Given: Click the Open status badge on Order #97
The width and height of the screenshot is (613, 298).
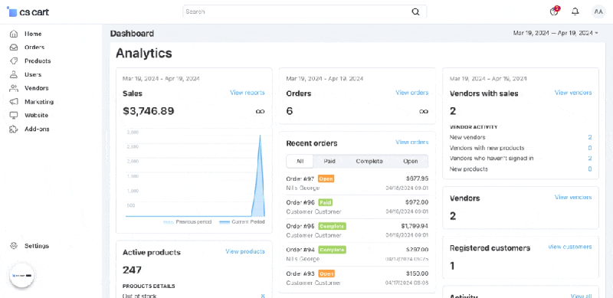Looking at the screenshot, I should (326, 178).
